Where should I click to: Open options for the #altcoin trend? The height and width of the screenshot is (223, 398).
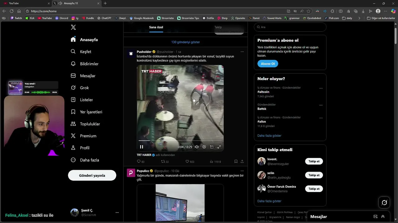[x=321, y=88]
